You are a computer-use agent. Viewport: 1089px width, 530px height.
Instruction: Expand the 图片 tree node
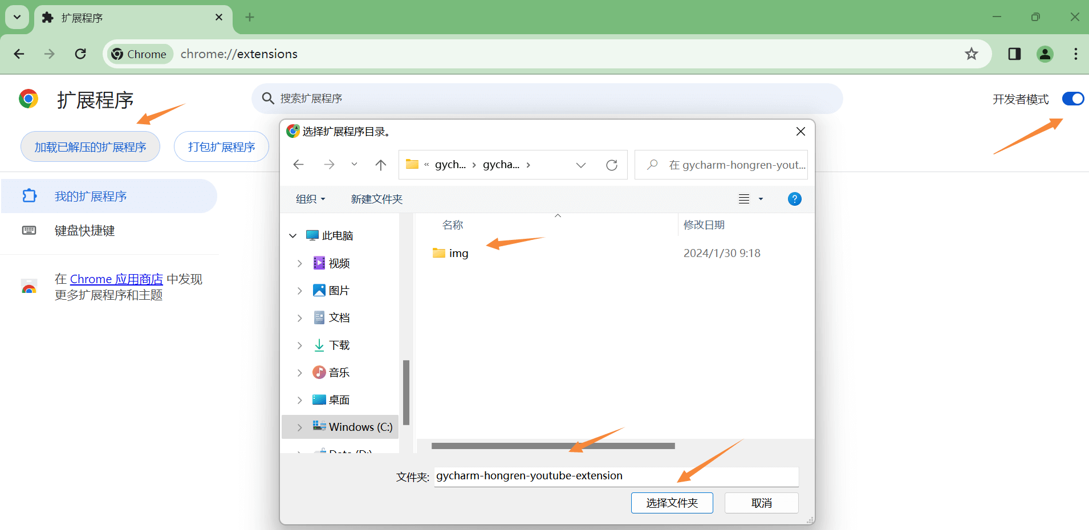(299, 291)
